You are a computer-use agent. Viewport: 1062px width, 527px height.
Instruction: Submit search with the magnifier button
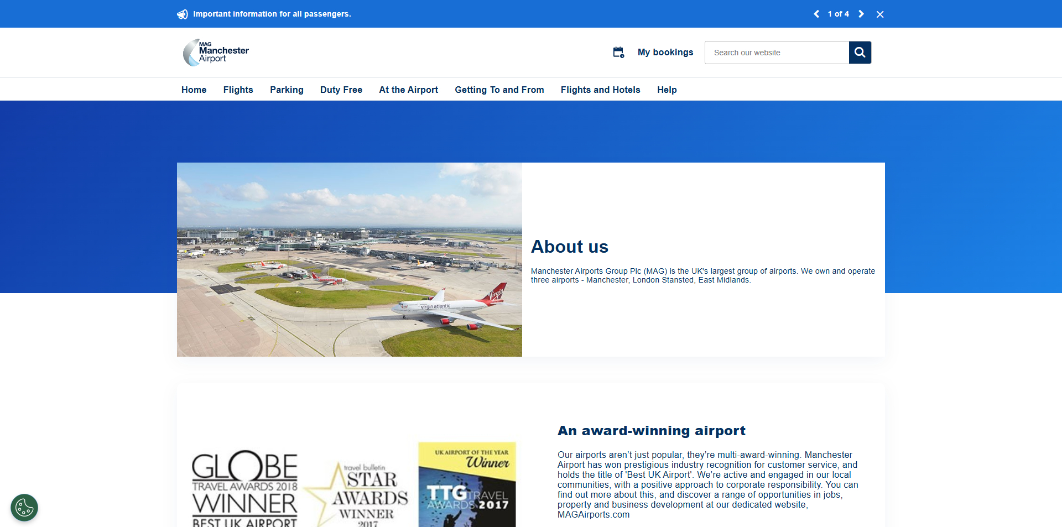click(860, 53)
